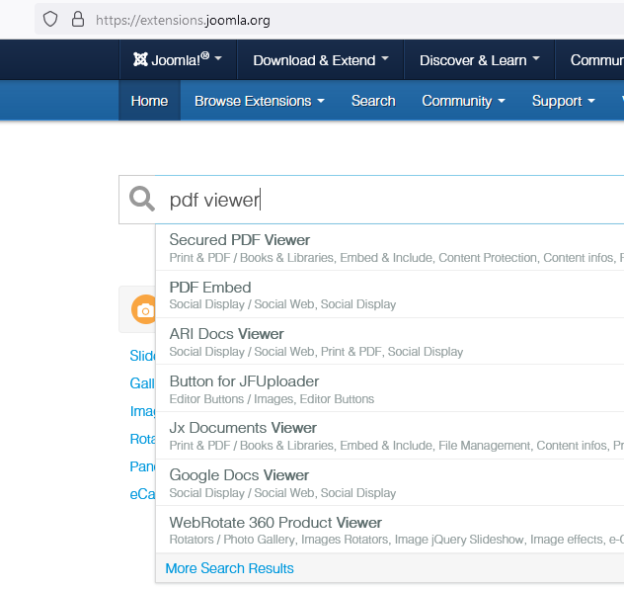Open the Browse Extensions dropdown
Screen dimensions: 624x589
259,101
